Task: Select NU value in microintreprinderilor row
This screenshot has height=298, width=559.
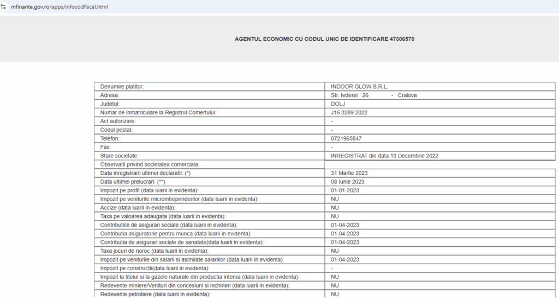Action: coord(335,199)
